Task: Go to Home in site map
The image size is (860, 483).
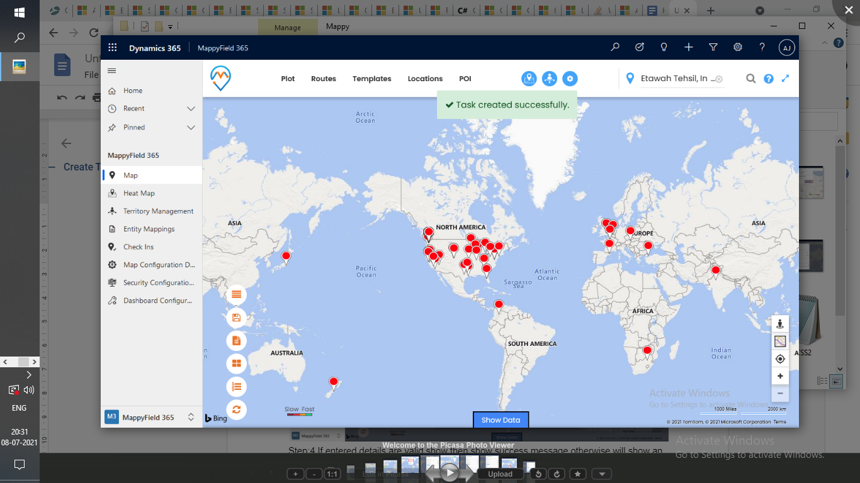Action: [x=151, y=91]
